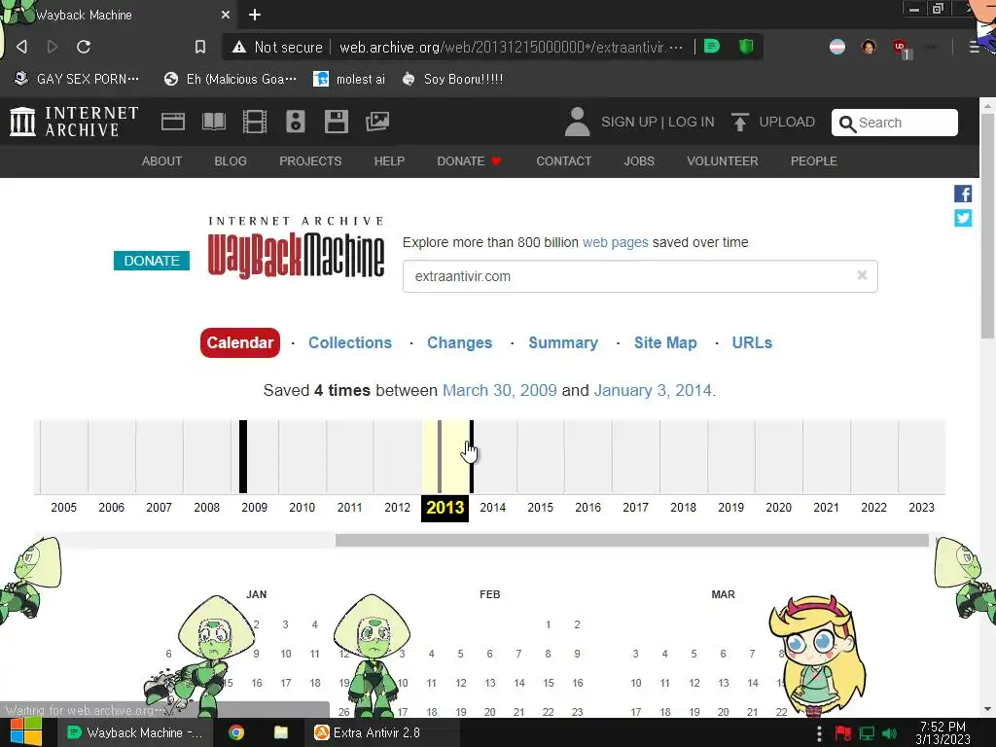Open the Texts book icon

pyautogui.click(x=214, y=122)
